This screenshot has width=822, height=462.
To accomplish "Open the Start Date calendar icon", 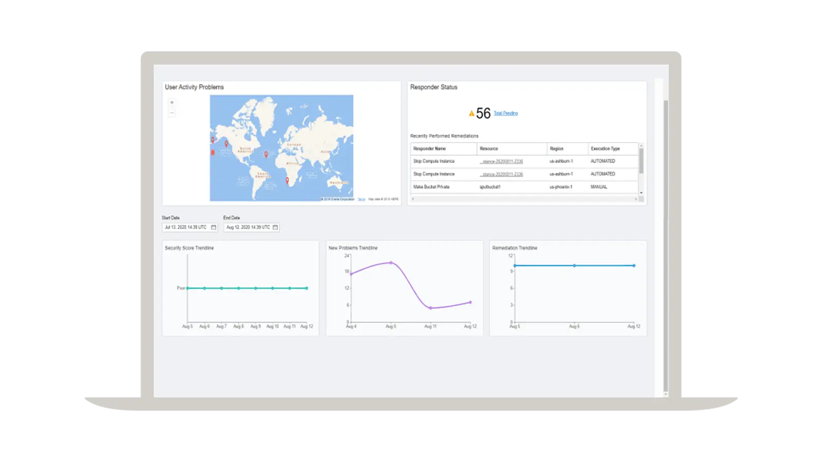I will click(x=214, y=227).
